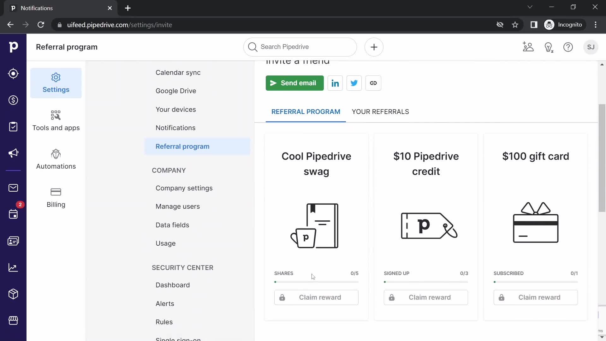Share referral link via Twitter
Image resolution: width=606 pixels, height=341 pixels.
tap(355, 83)
